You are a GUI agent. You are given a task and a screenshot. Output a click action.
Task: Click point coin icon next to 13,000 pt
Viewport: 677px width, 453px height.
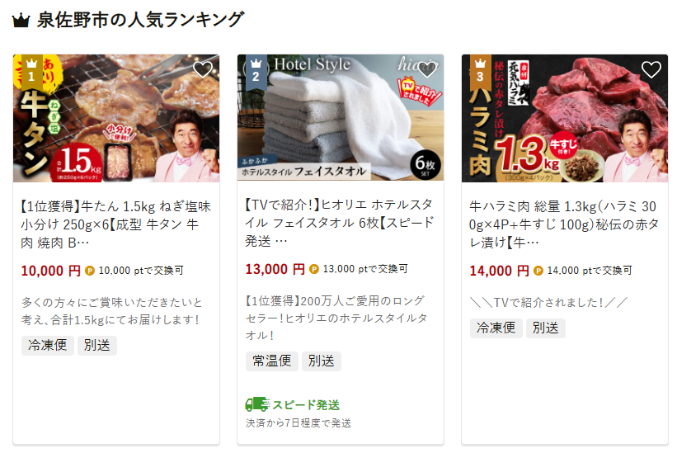[x=314, y=270]
